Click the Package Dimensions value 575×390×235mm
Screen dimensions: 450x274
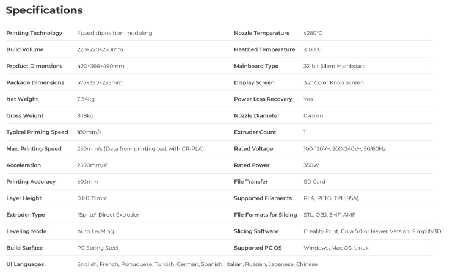coord(100,82)
